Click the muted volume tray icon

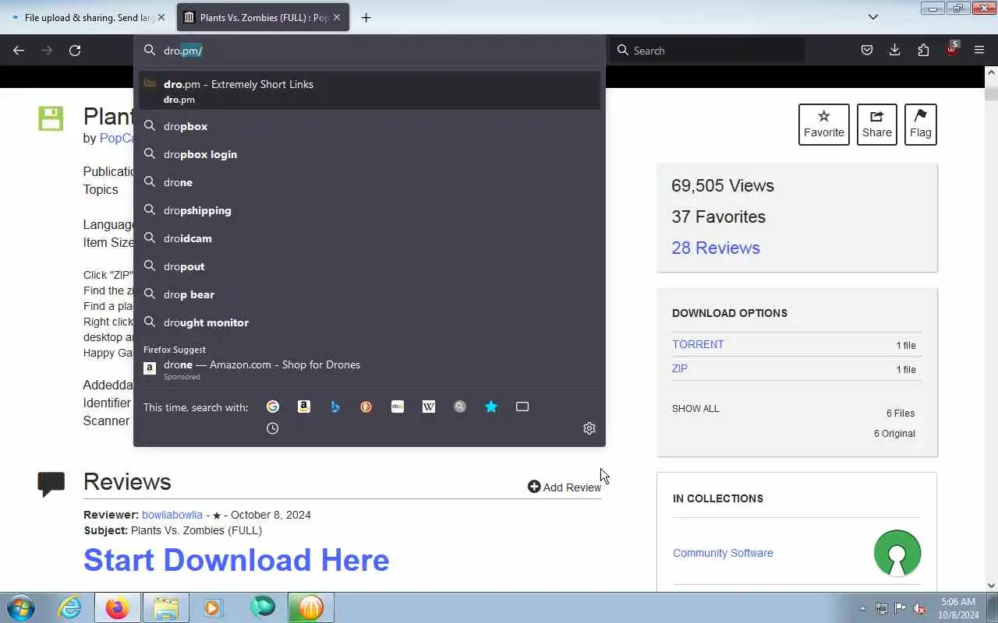coord(920,608)
